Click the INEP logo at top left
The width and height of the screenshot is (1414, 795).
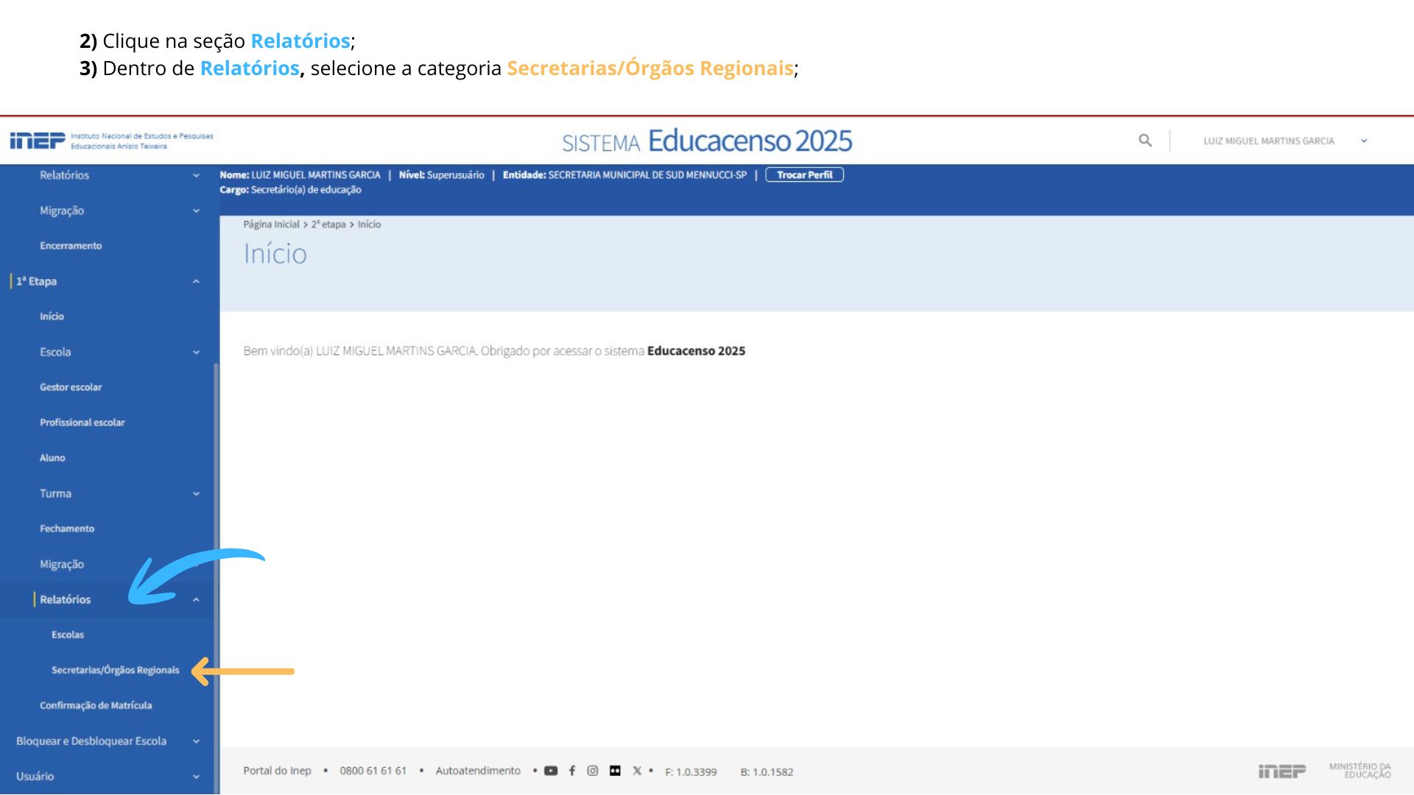[x=38, y=140]
